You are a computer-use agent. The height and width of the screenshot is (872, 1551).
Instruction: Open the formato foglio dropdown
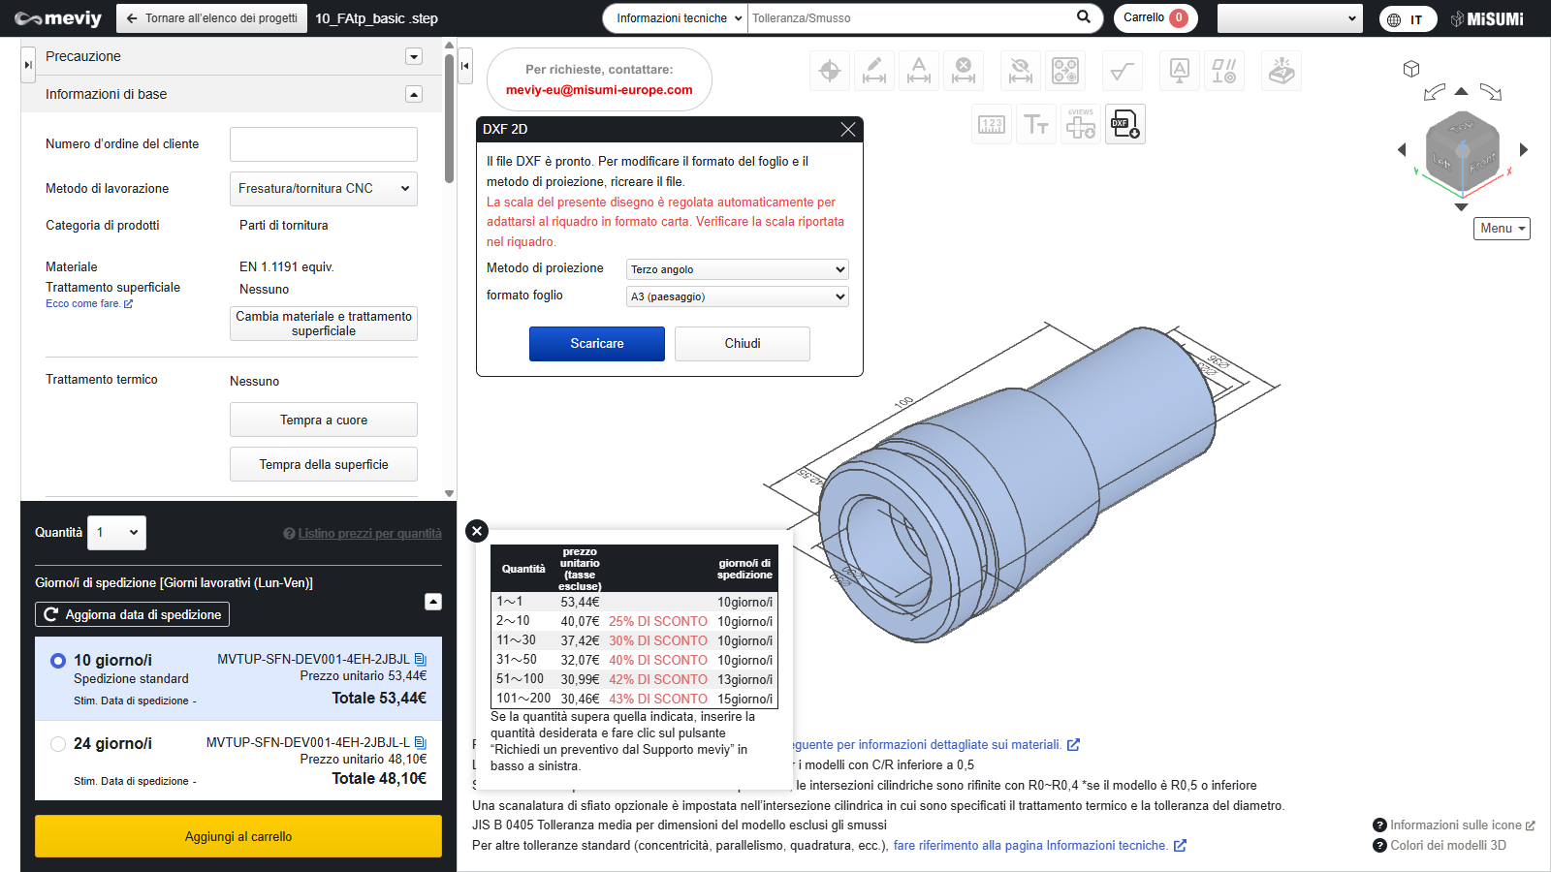[738, 296]
